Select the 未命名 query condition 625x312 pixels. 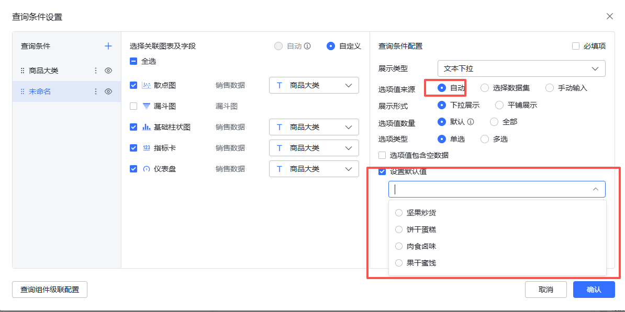(66, 91)
